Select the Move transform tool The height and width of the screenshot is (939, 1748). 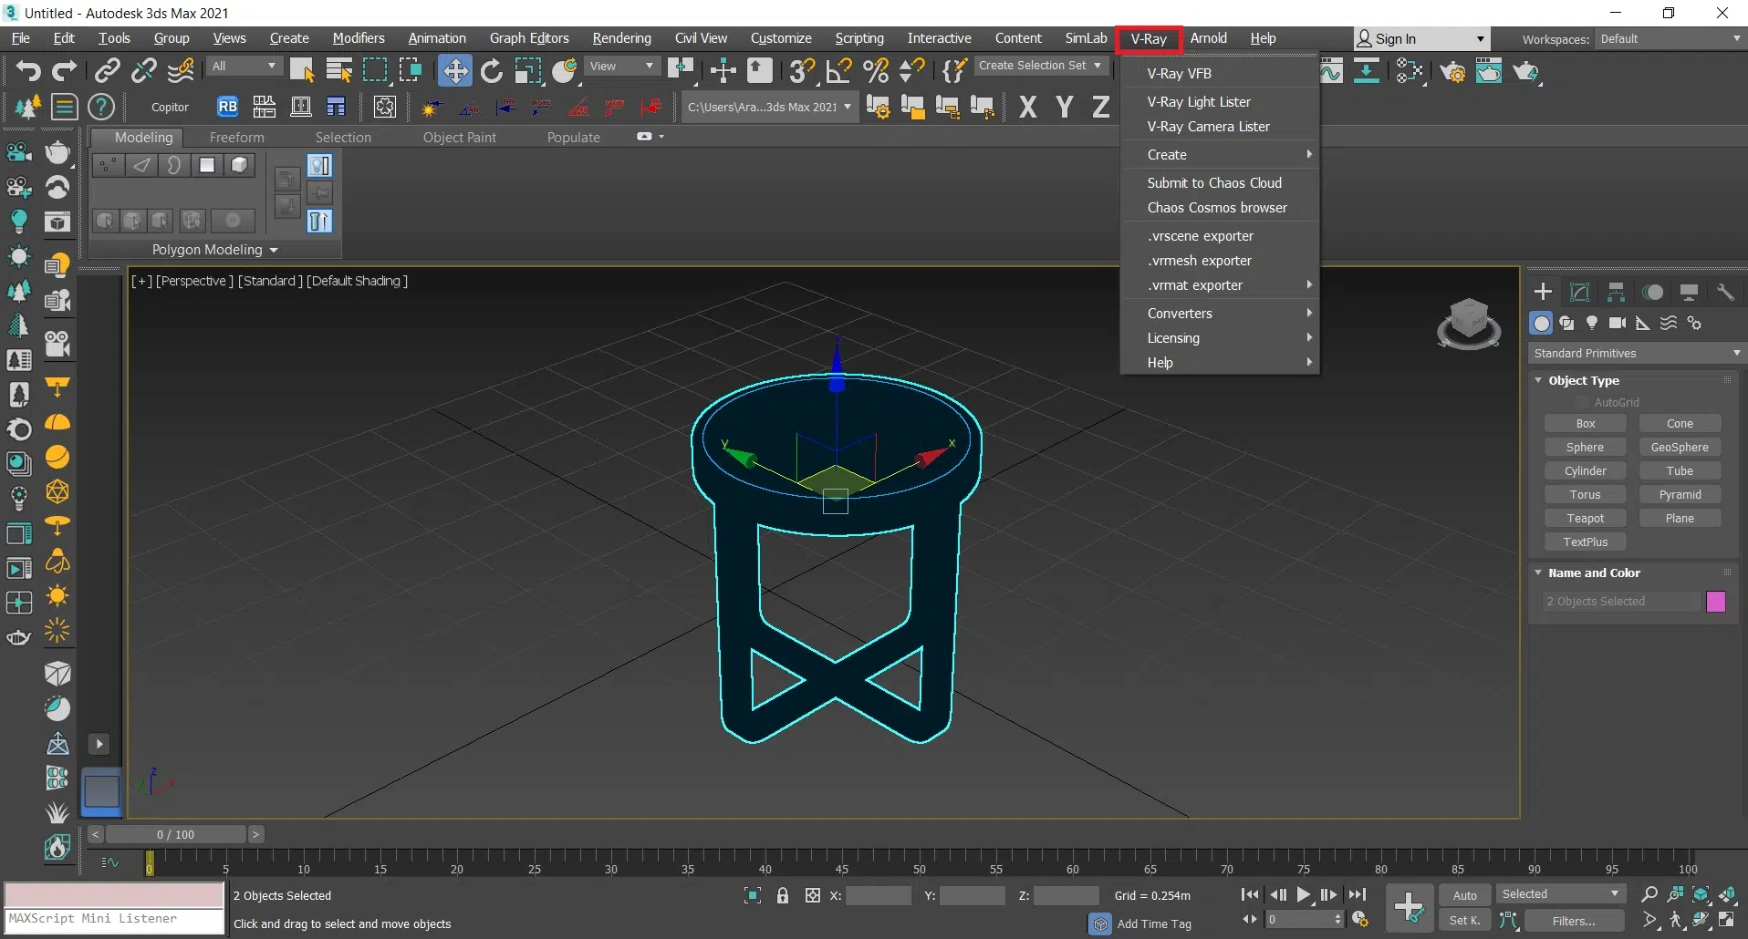point(454,70)
